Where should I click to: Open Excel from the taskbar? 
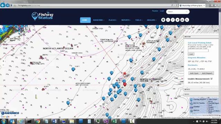tap(115, 121)
